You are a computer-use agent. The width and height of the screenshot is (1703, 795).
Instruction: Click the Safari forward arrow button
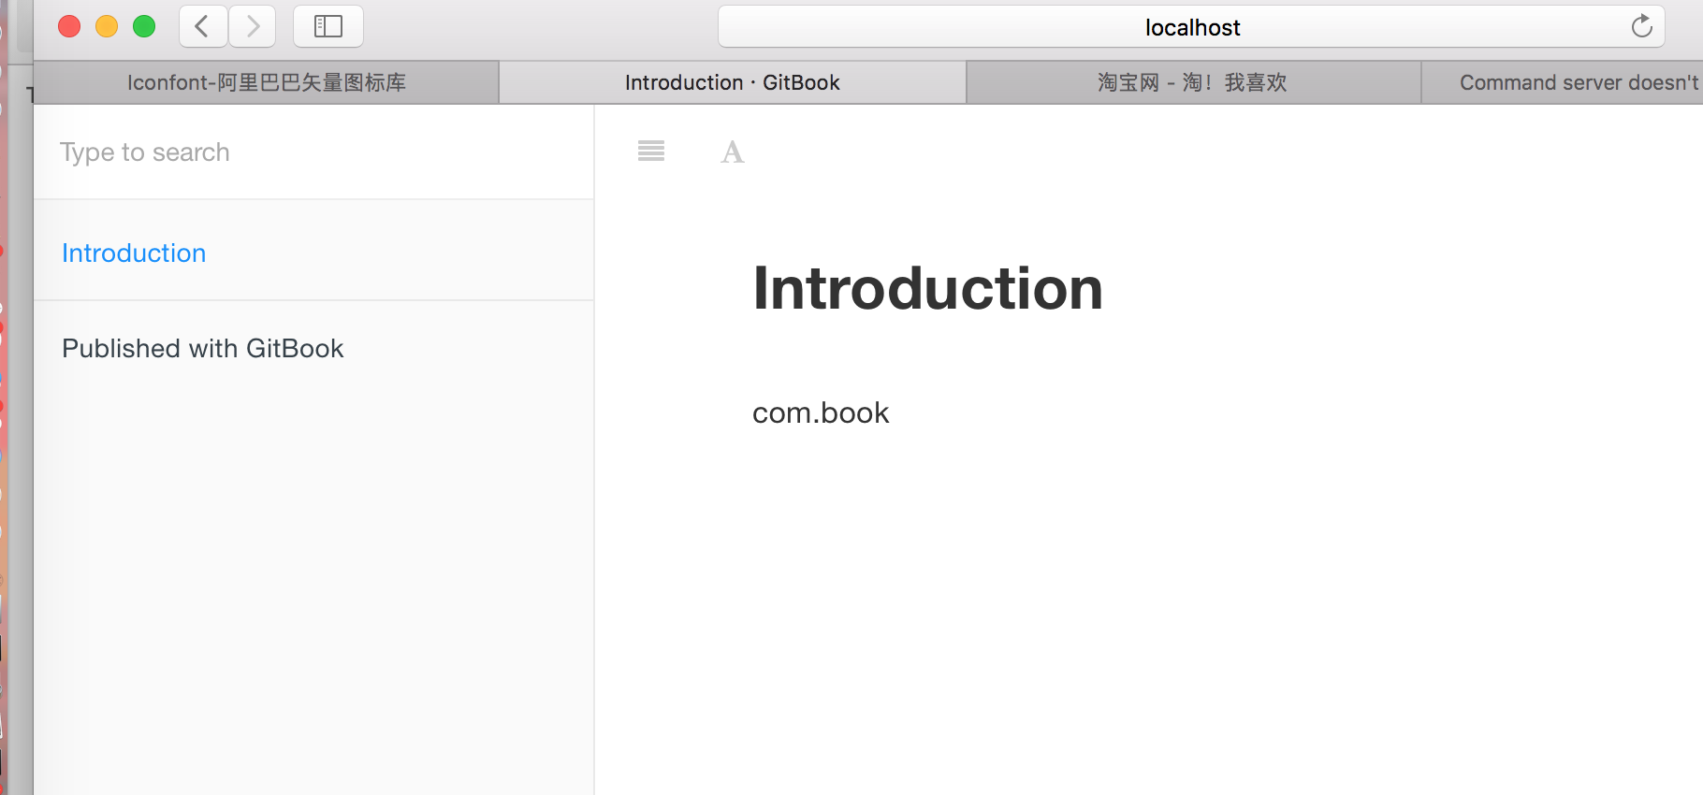[x=253, y=26]
